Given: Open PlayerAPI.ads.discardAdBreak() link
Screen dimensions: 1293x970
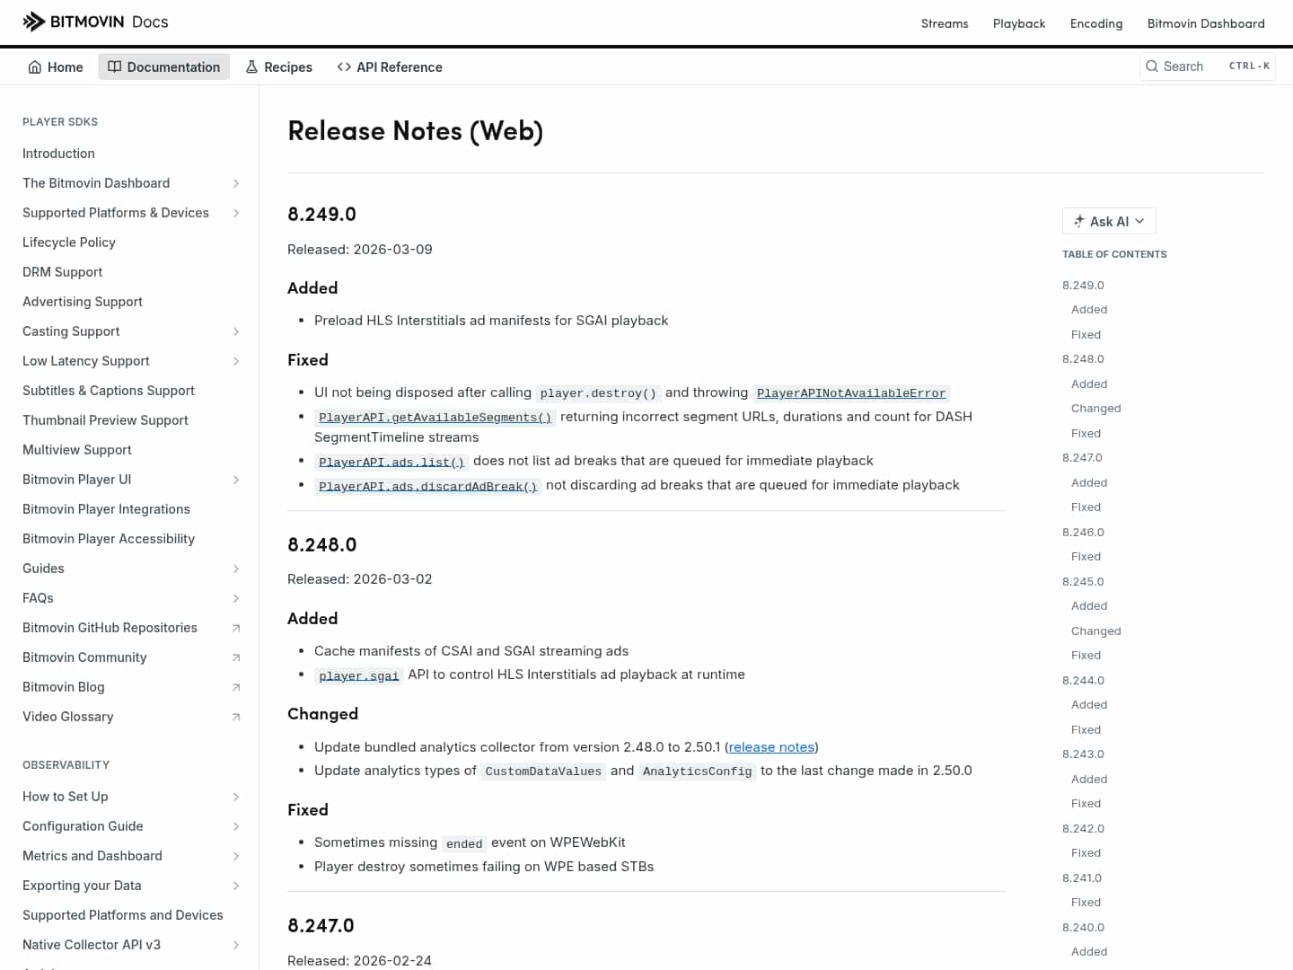Looking at the screenshot, I should tap(428, 486).
